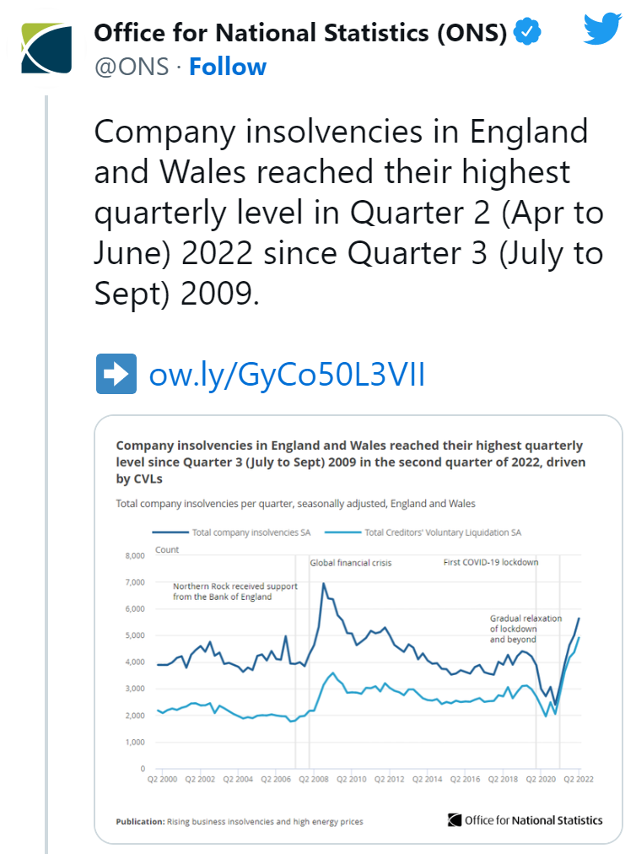Click the Twitter bird logo

(x=602, y=30)
